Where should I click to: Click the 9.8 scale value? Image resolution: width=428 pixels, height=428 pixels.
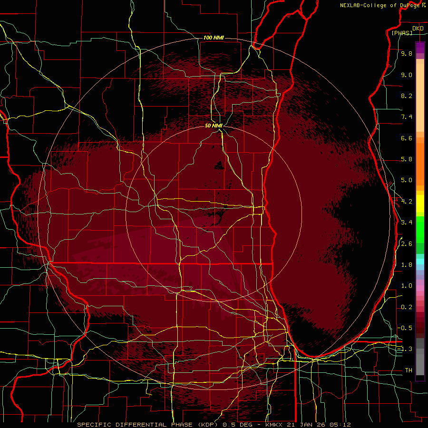(x=407, y=53)
